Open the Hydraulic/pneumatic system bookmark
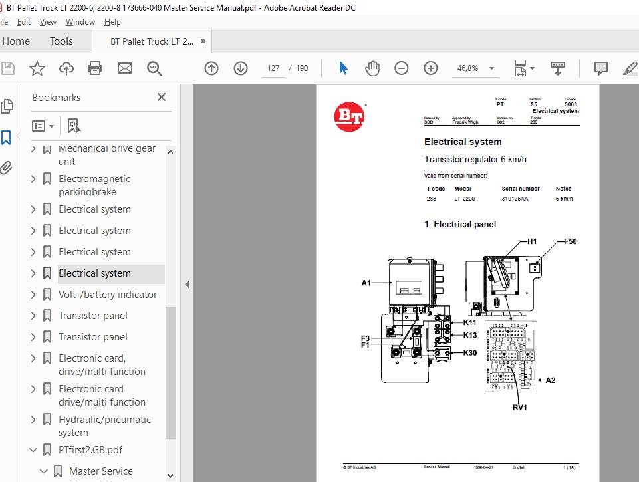 point(105,425)
